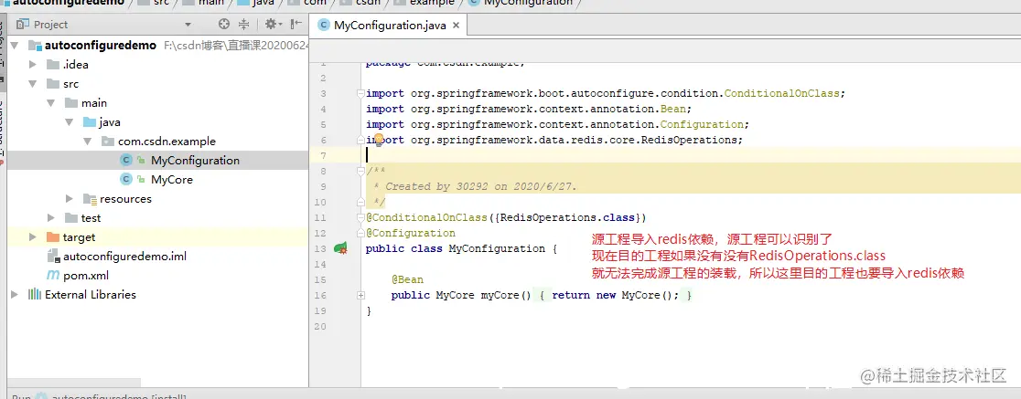The height and width of the screenshot is (399, 1021).
Task: Select the autoconfiguredemo project root
Action: coord(101,46)
